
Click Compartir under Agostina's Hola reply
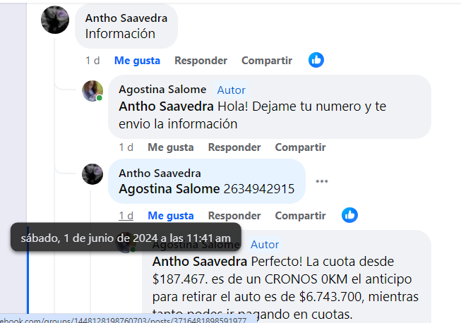pos(300,147)
